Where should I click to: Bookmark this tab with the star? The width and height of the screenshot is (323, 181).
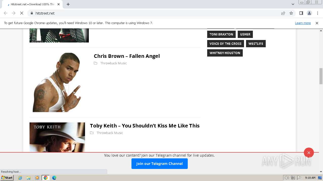pyautogui.click(x=291, y=13)
